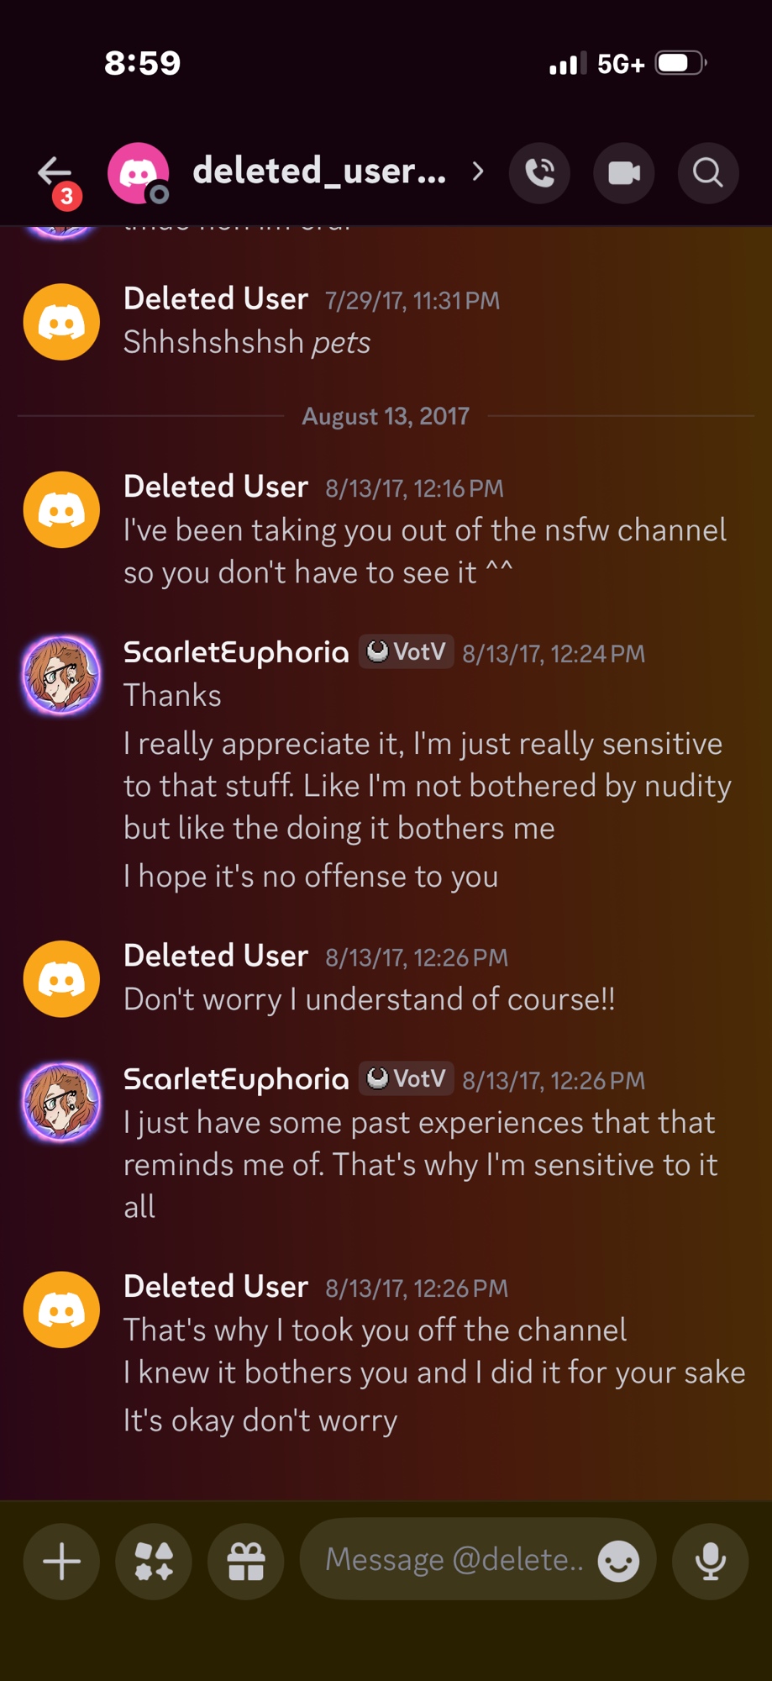Image resolution: width=772 pixels, height=1681 pixels.
Task: Open the apps launcher button
Action: click(x=154, y=1562)
